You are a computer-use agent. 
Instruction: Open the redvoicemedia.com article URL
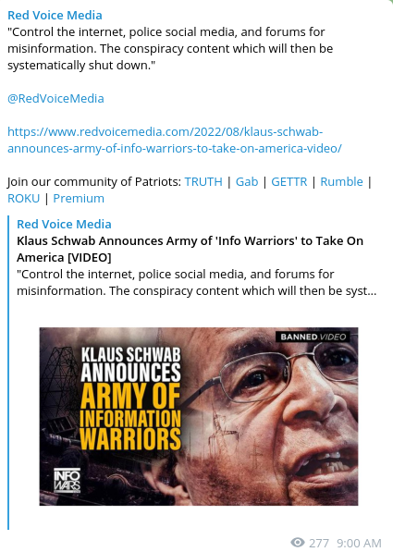coord(175,141)
